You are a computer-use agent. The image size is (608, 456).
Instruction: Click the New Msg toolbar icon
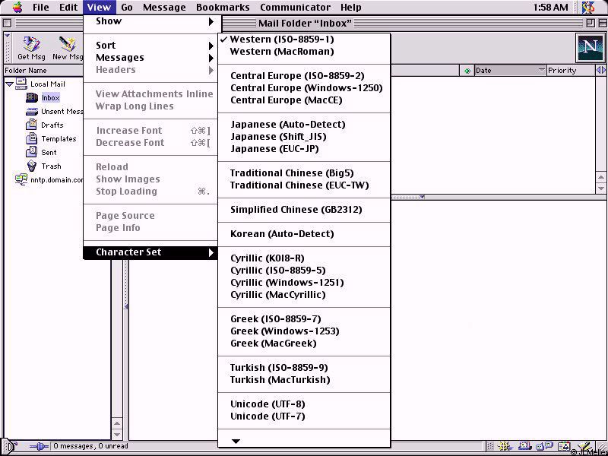67,47
